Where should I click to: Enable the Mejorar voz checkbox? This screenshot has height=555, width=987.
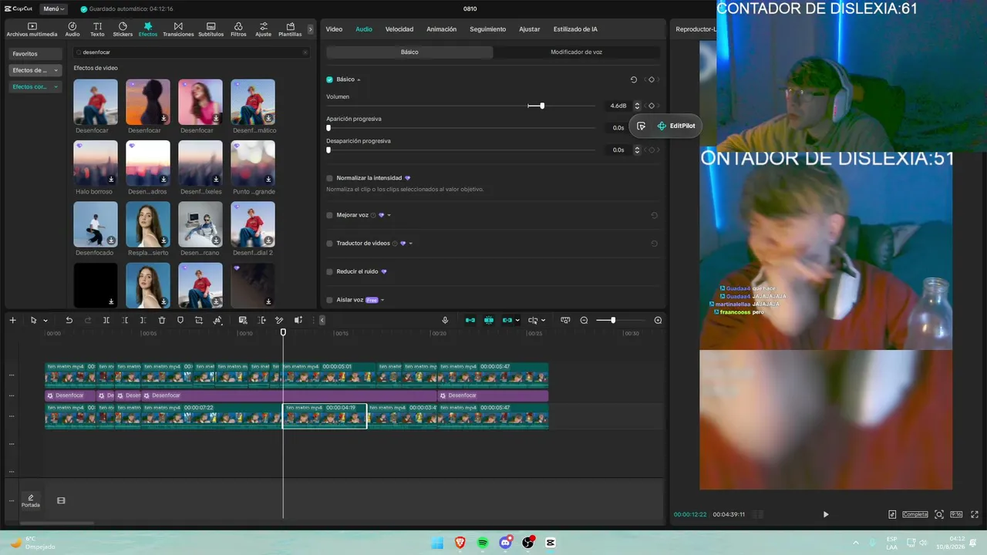(x=329, y=215)
